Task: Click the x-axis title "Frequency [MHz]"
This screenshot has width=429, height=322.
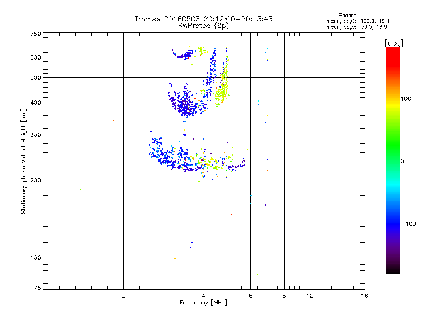Action: pos(203,303)
